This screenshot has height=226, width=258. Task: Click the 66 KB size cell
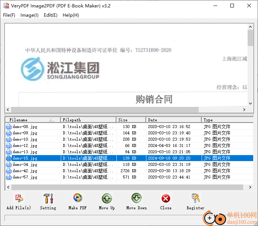[x=130, y=145]
